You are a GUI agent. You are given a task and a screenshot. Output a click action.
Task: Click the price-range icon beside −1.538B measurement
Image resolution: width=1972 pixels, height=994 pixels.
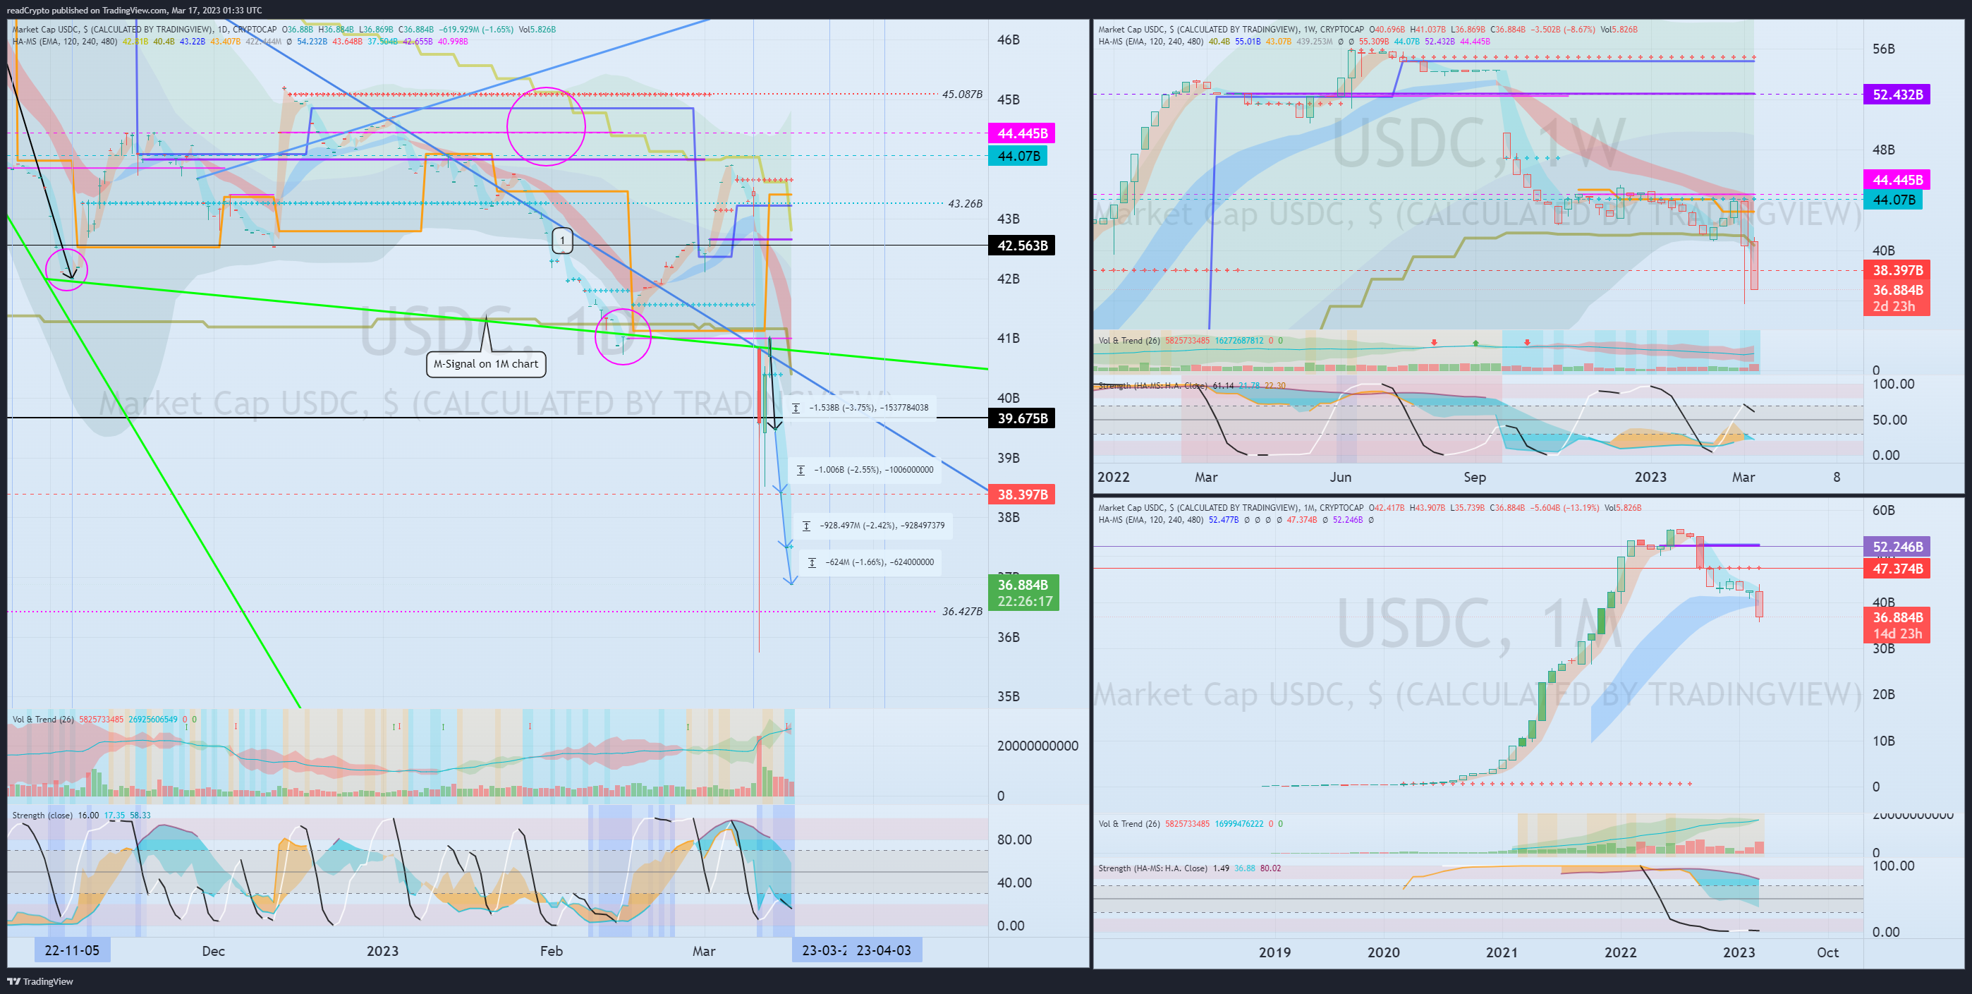796,408
